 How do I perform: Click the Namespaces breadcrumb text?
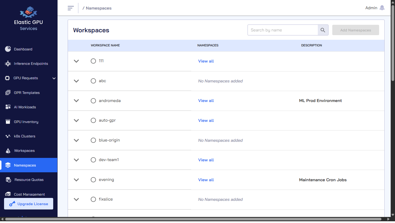99,8
